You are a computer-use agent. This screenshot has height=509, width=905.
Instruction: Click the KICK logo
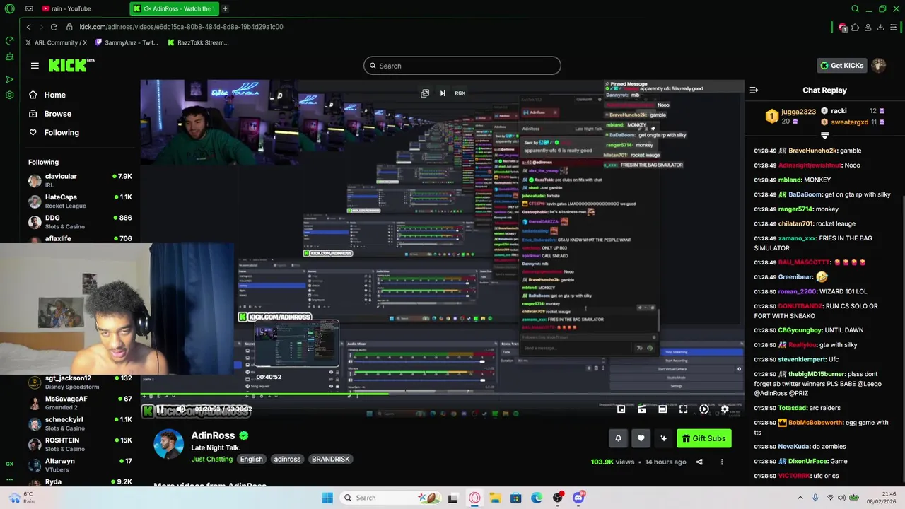coord(71,65)
